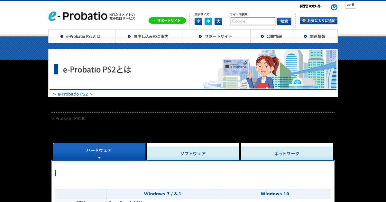Click the NTT circular logo icon
Screen dimensions: 386x202
334,7
